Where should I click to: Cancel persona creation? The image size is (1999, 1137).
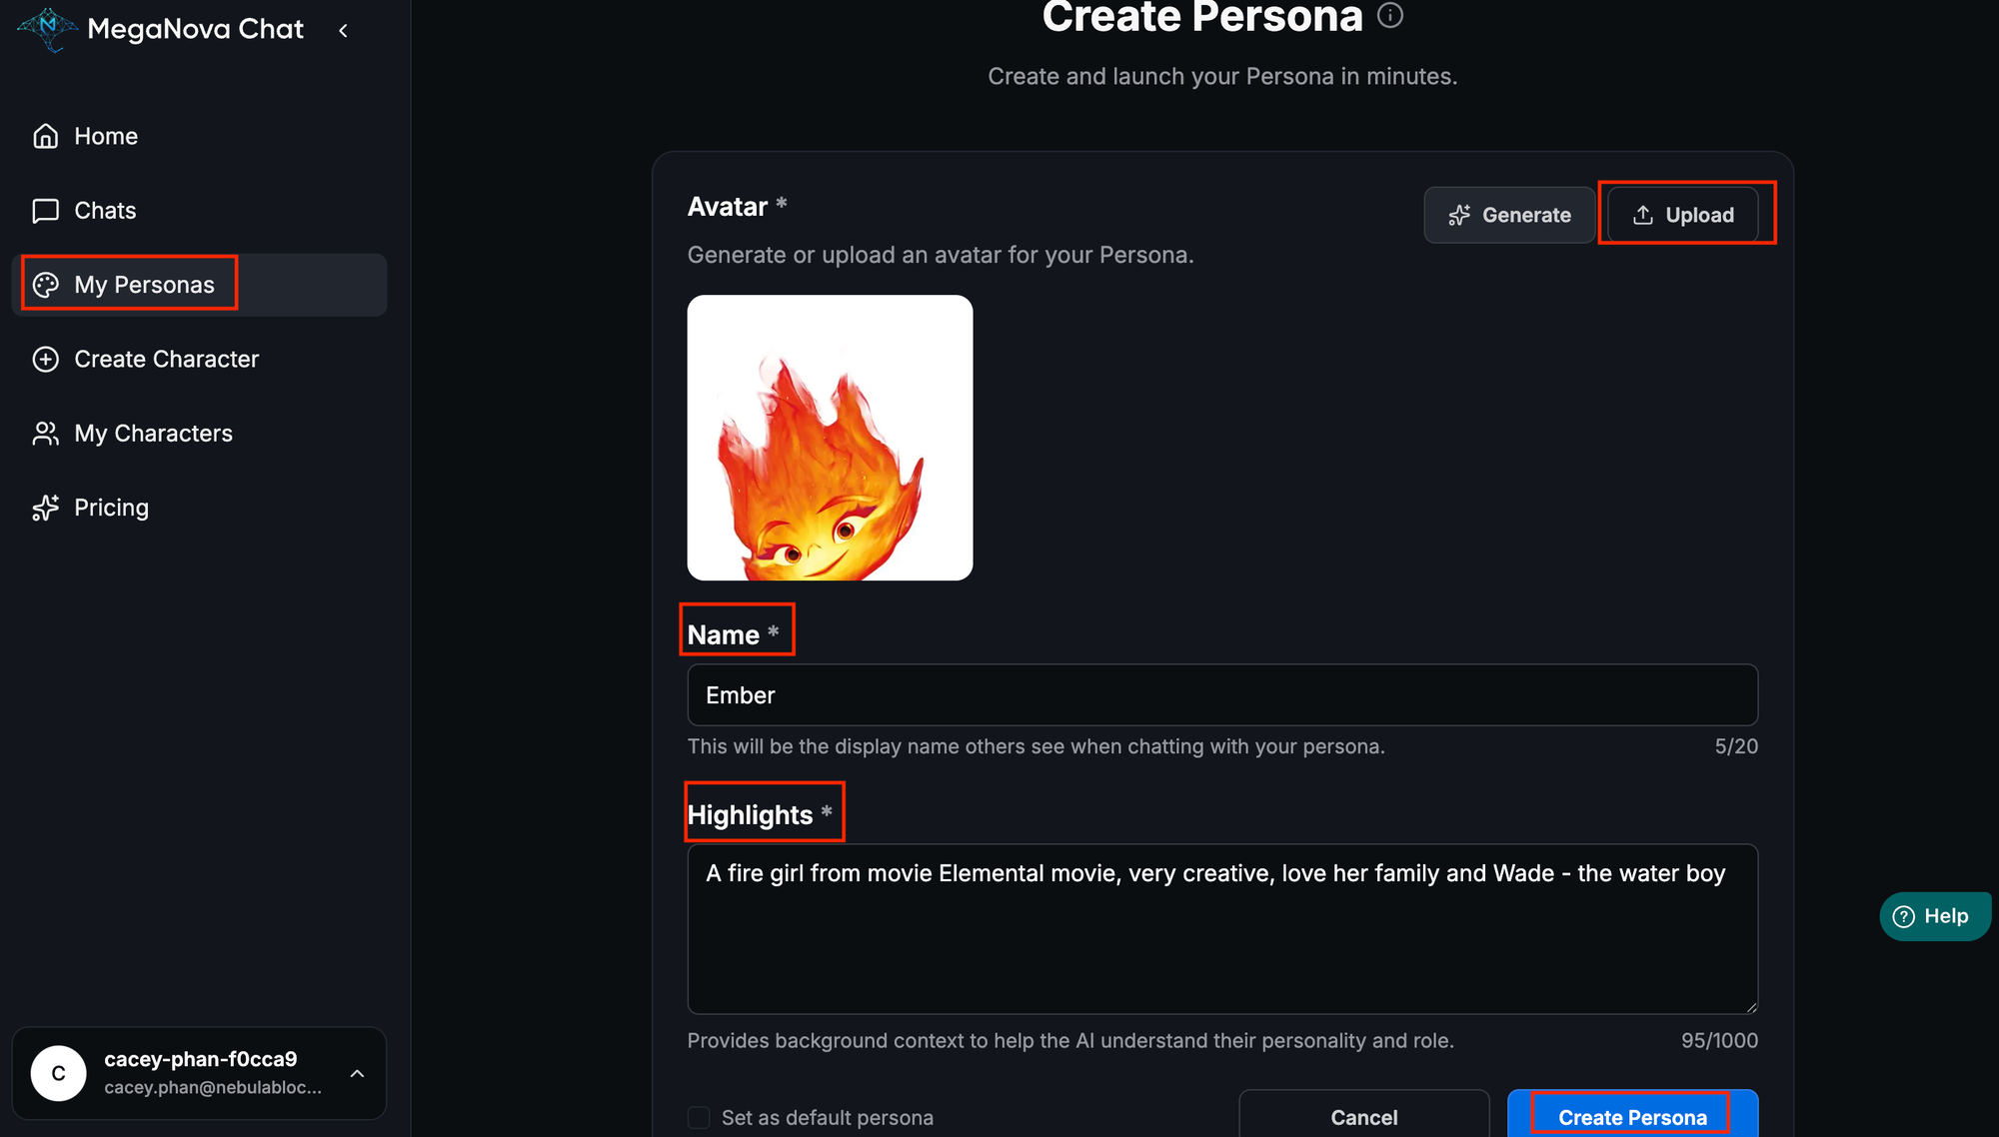tap(1363, 1117)
